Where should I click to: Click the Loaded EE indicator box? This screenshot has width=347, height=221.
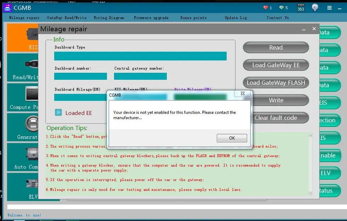(x=58, y=112)
